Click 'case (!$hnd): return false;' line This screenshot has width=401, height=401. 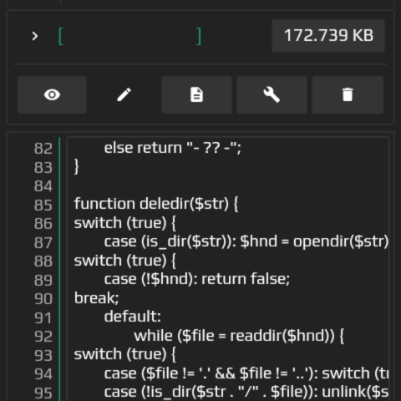(197, 279)
